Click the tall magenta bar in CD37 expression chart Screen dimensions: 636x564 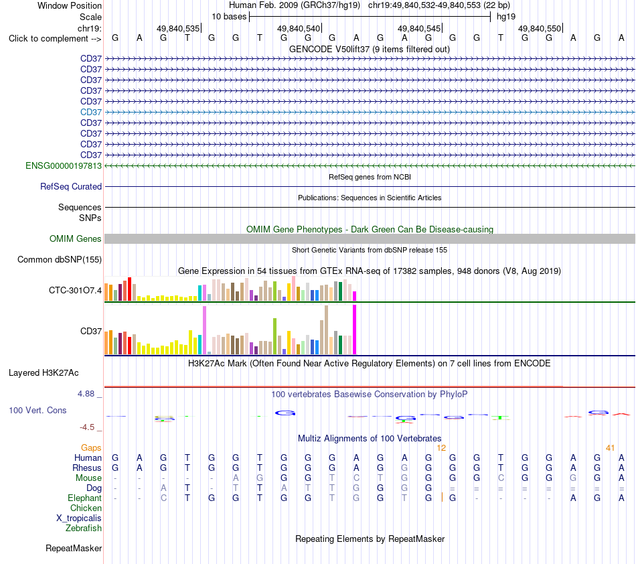(355, 330)
